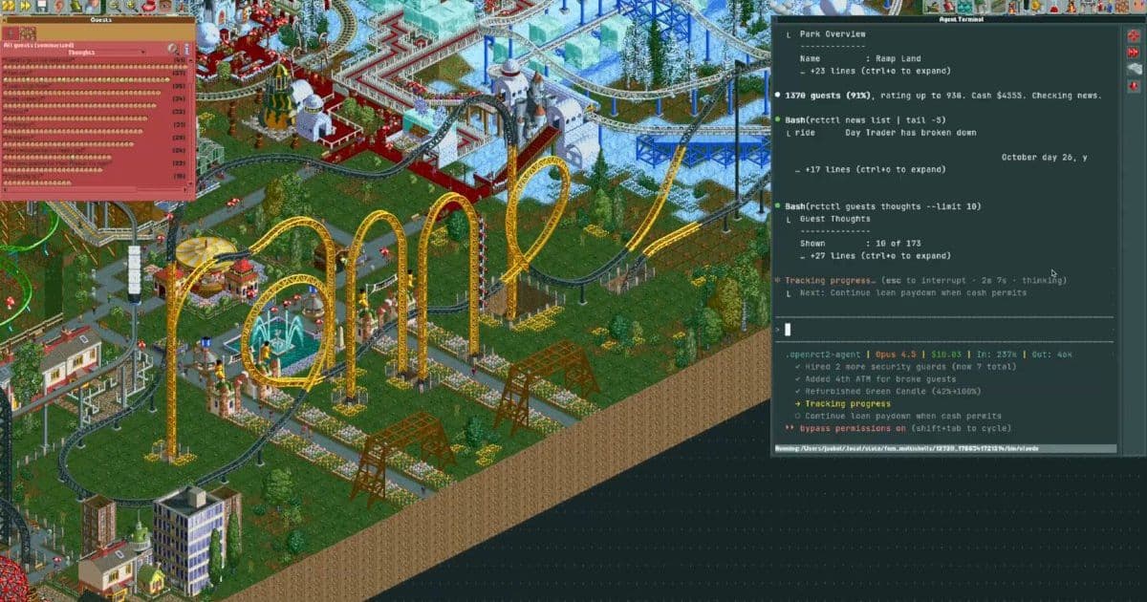This screenshot has height=602, width=1147.
Task: Select the zoom in magnifier tool
Action: point(131,8)
